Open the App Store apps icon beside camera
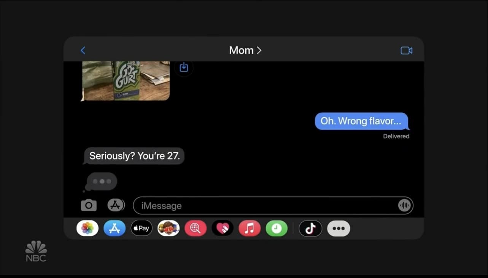This screenshot has width=488, height=278. click(116, 205)
